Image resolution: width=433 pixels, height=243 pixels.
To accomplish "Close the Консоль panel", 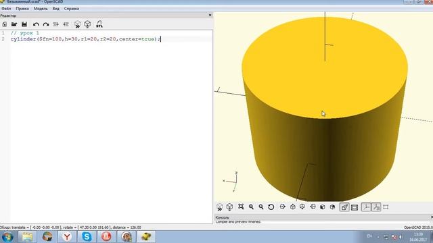I will 432,217.
